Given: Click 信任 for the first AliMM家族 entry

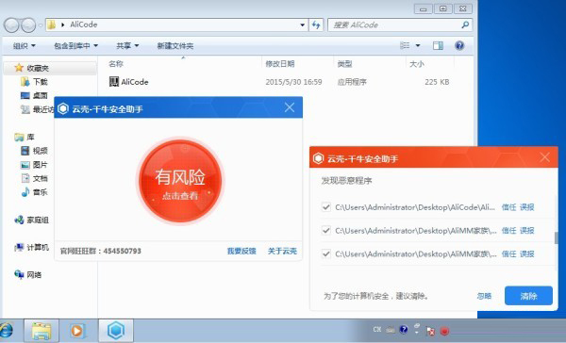Looking at the screenshot, I should pos(508,231).
